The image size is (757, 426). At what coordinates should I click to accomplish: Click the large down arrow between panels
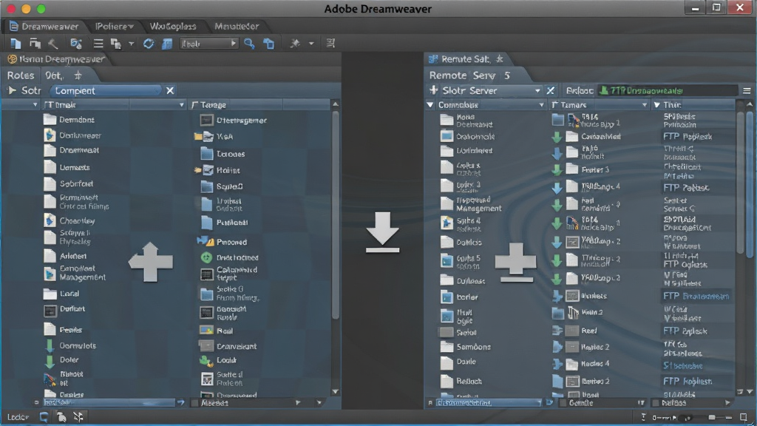(x=382, y=232)
